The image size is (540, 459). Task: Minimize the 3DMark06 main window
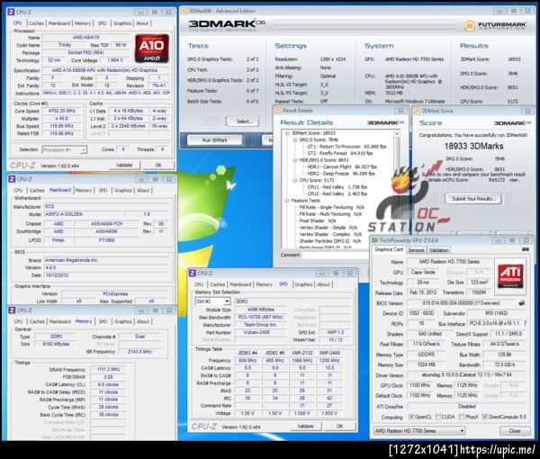point(499,11)
